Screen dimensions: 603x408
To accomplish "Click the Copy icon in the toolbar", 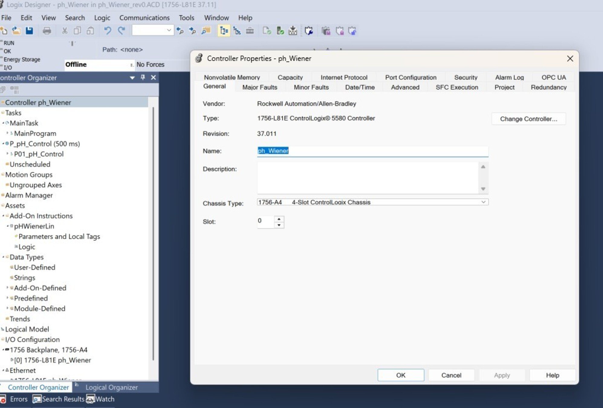I will coord(77,31).
